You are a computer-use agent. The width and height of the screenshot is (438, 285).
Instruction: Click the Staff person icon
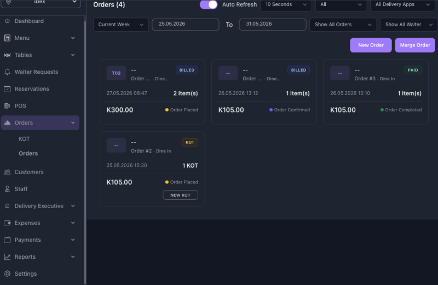tap(7, 189)
